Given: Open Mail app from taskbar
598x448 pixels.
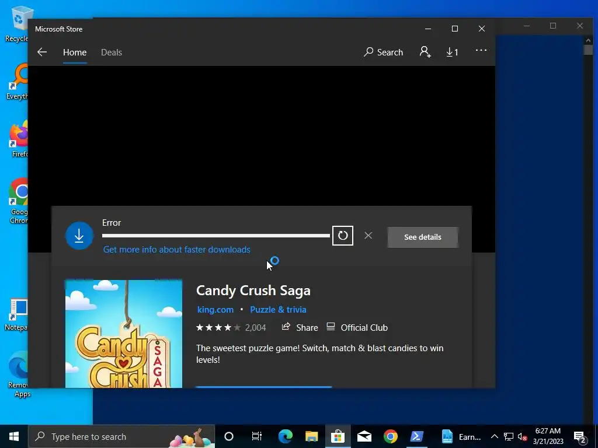Looking at the screenshot, I should pyautogui.click(x=364, y=436).
